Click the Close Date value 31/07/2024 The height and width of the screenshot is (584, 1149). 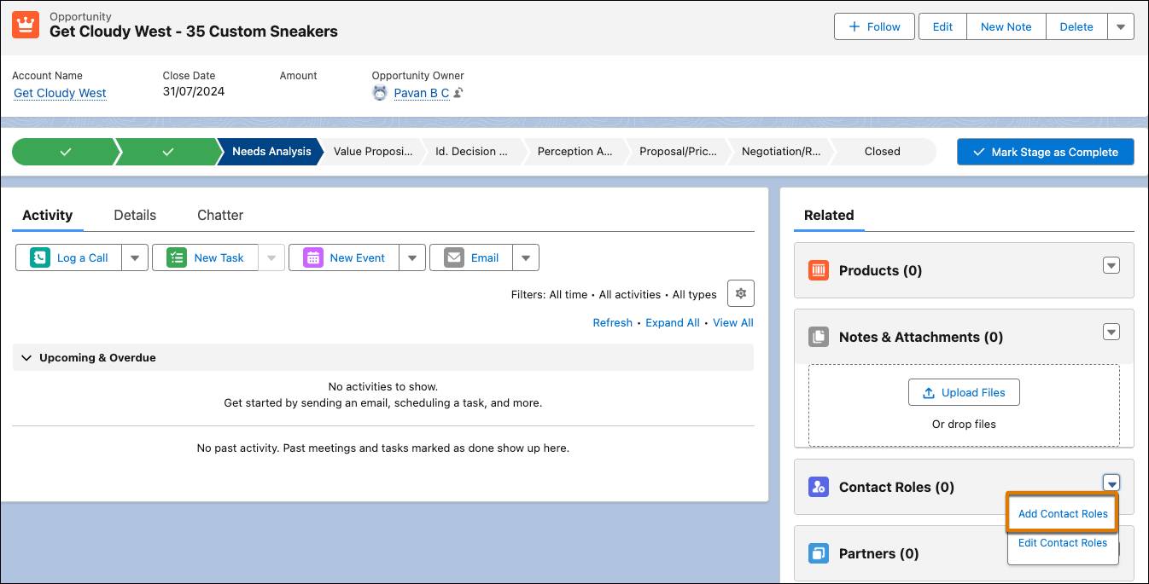[x=194, y=91]
